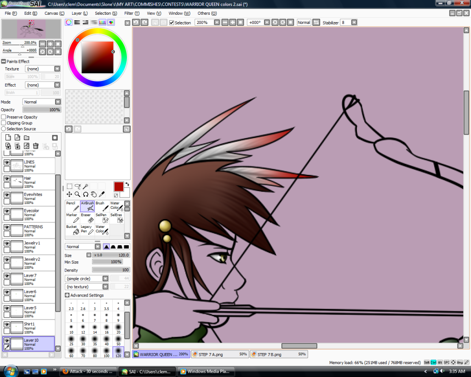
Task: Pick the eyedropper color picker tool
Action: (102, 194)
